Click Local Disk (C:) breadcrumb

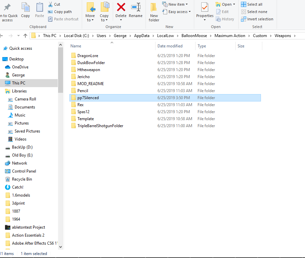click(x=76, y=36)
